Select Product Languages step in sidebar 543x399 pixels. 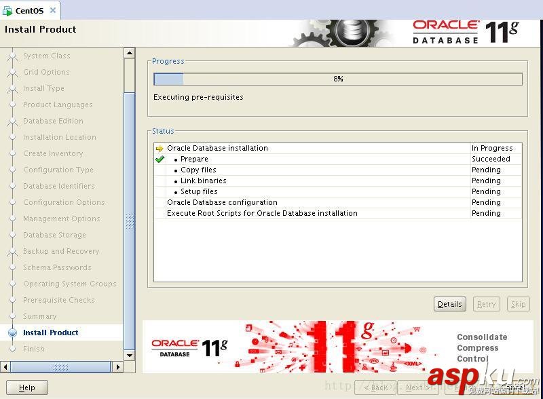pos(58,104)
